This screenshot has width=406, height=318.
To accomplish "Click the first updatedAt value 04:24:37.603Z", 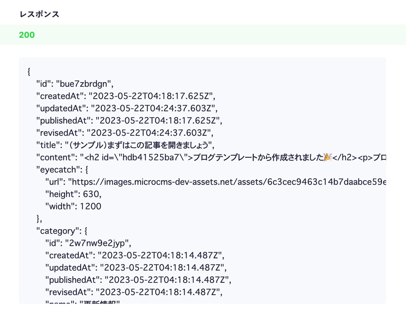I will tap(154, 108).
